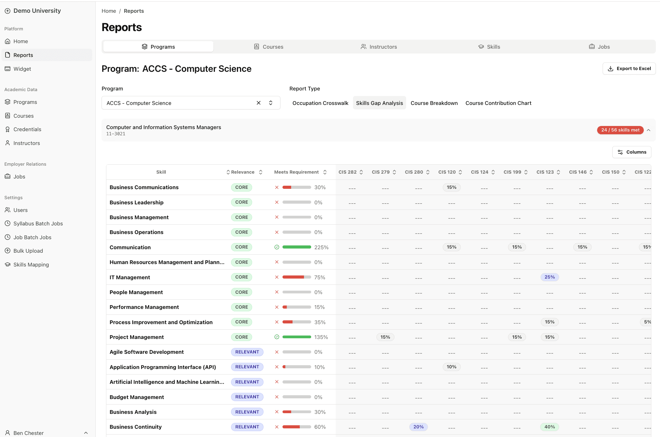
Task: Click the download icon in Export to Excel
Action: (611, 69)
